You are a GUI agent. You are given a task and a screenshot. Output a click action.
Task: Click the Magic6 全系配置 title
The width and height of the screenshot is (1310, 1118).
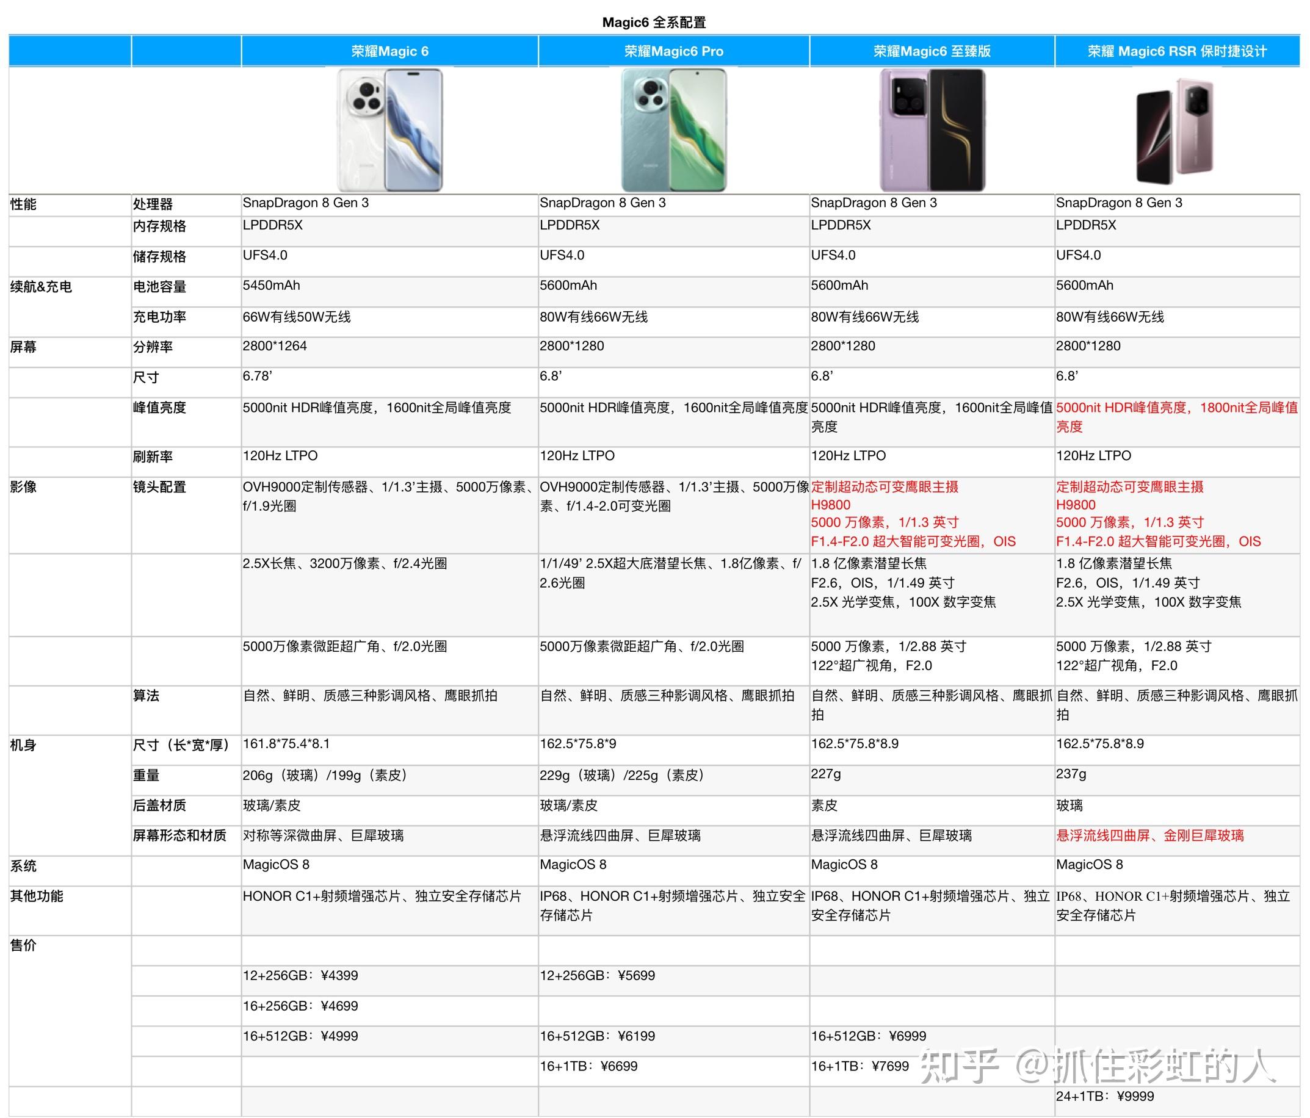pyautogui.click(x=654, y=22)
